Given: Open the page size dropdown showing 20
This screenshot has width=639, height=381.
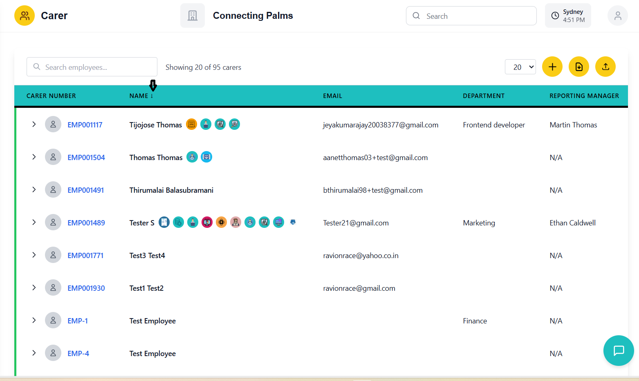Looking at the screenshot, I should 520,67.
